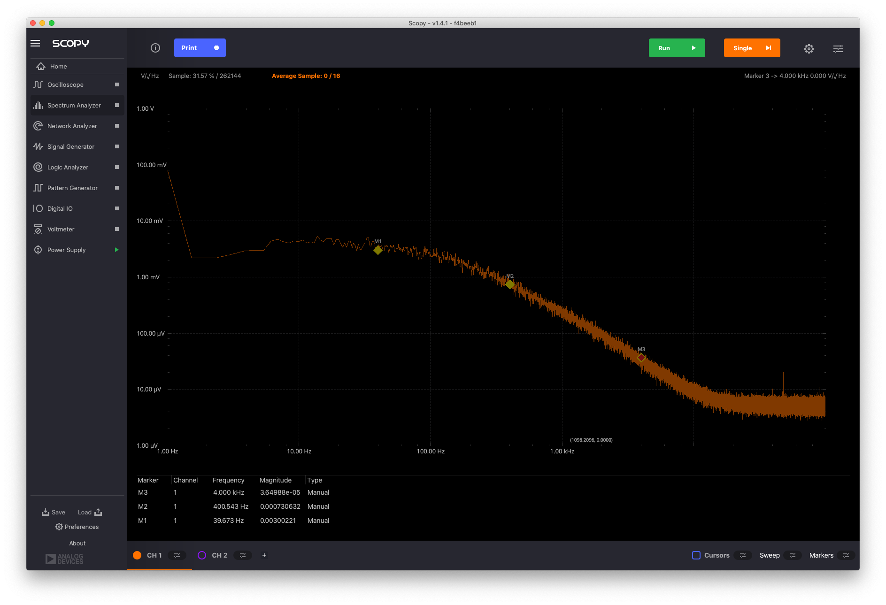Open the Signal Generator instrument
Viewport: 886px width, 605px height.
coord(77,146)
